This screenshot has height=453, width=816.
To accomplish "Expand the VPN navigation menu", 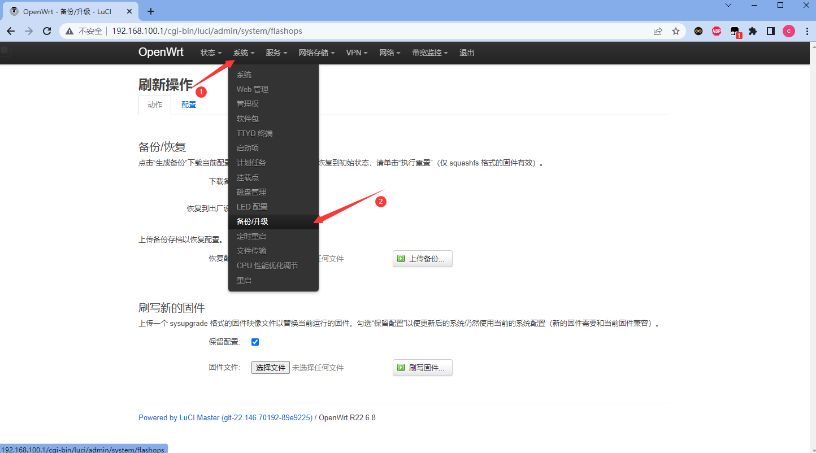I will (357, 53).
